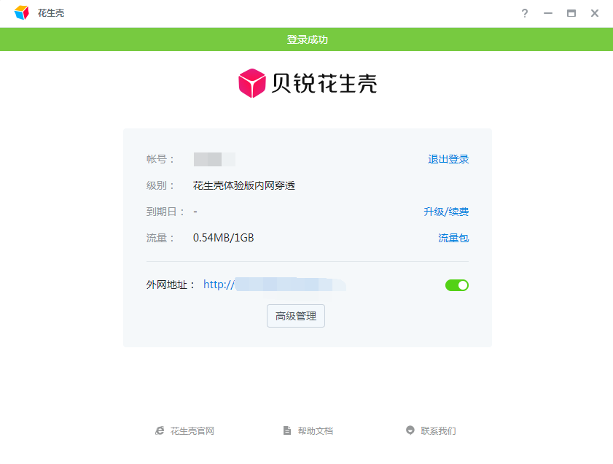Screen dimensions: 613x464
Task: Click the 外网地址 label
Action: pos(170,285)
